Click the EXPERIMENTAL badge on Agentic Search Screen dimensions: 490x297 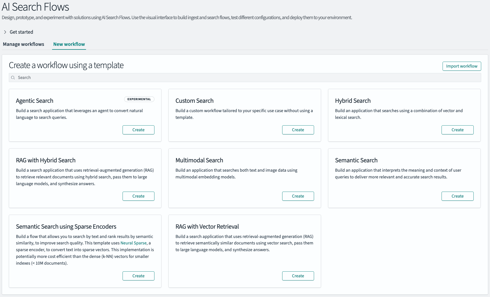coord(139,99)
